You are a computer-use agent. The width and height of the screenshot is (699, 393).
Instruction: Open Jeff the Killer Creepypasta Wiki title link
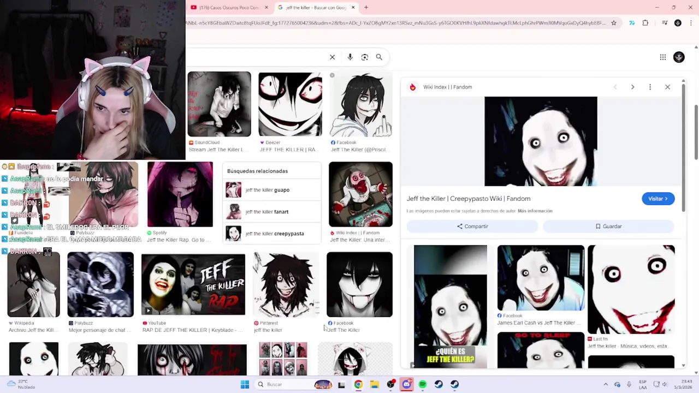469,199
